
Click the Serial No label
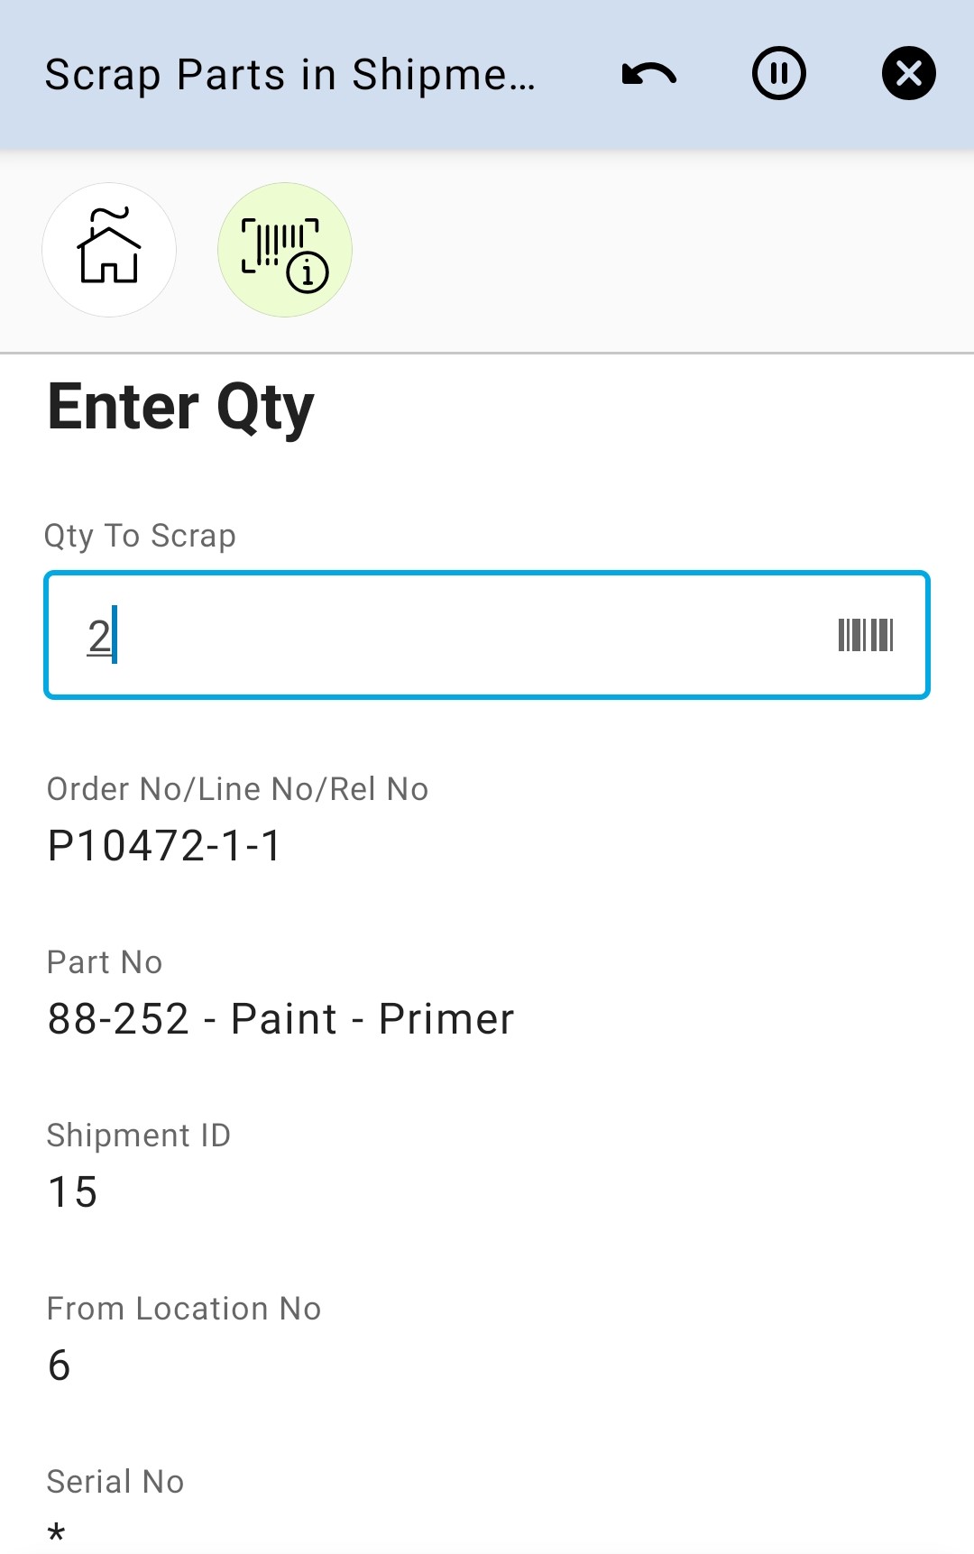point(115,1482)
